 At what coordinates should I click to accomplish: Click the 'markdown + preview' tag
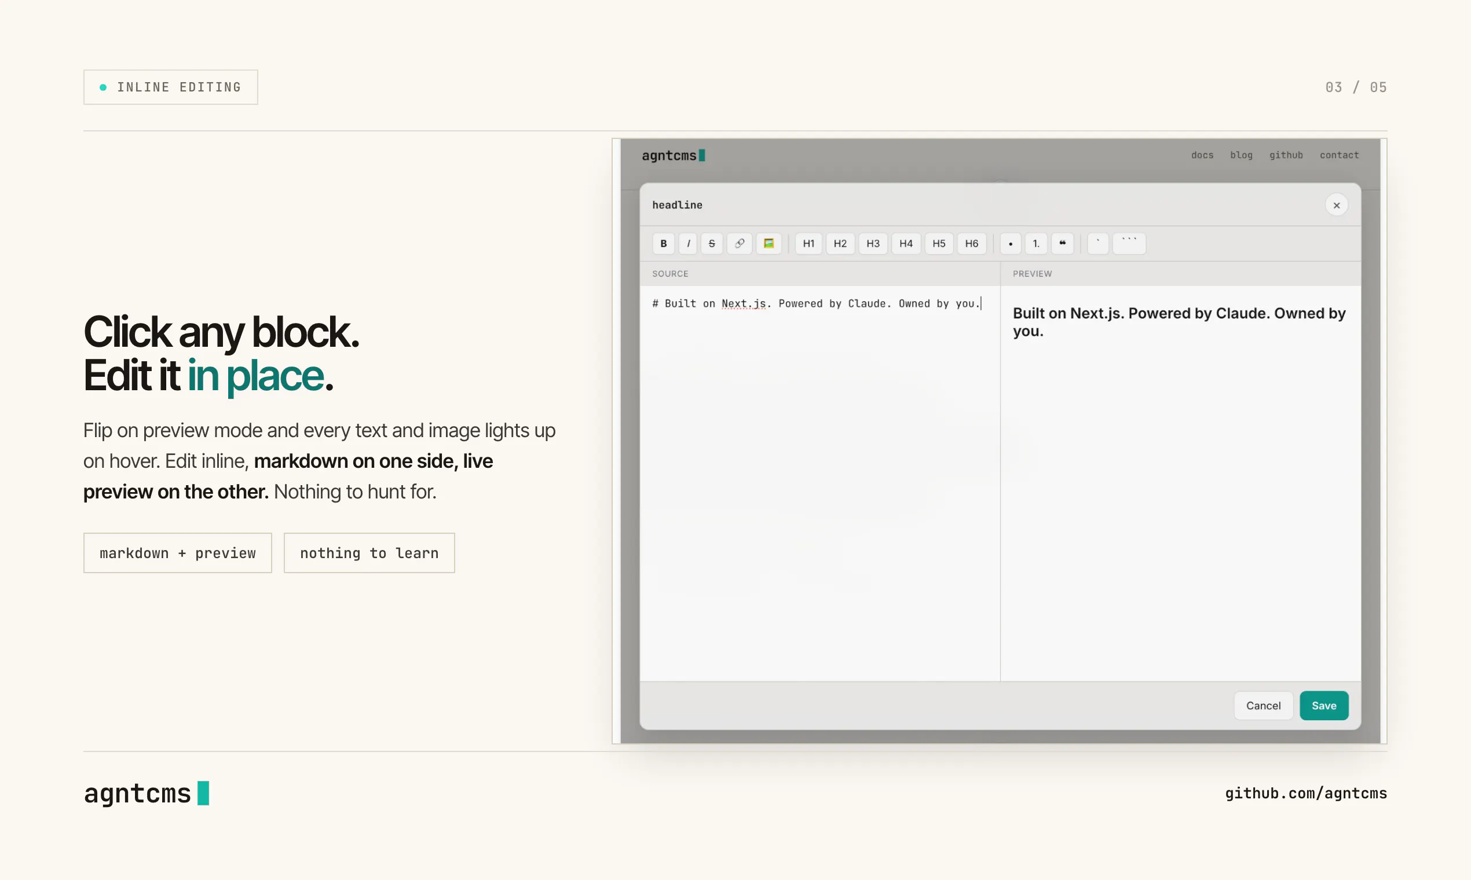tap(177, 553)
